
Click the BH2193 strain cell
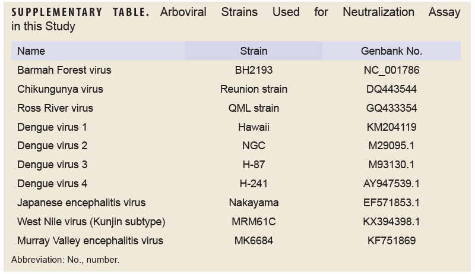pos(254,70)
